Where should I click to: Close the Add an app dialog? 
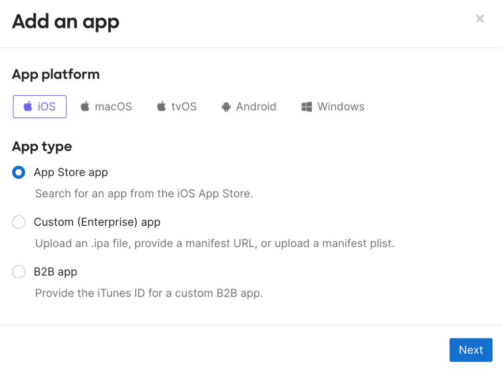(x=480, y=19)
